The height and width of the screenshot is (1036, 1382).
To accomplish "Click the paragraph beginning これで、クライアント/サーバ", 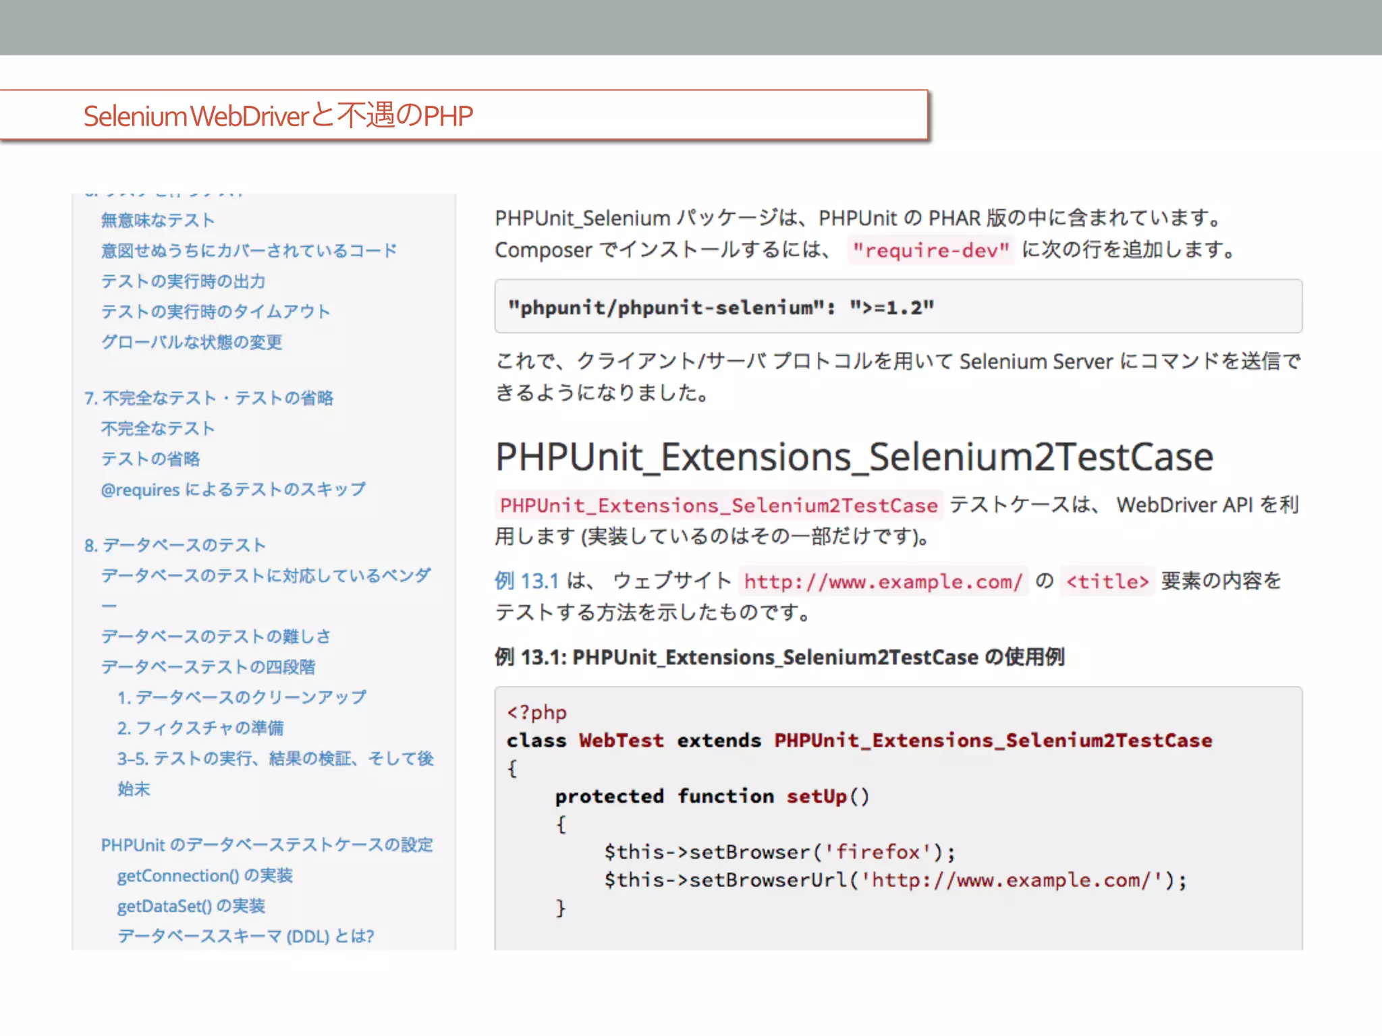I will [x=898, y=376].
